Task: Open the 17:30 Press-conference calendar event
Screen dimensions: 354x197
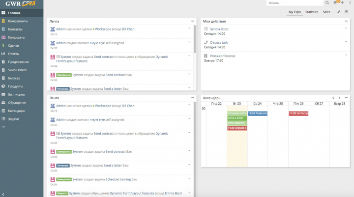Action: [257, 113]
